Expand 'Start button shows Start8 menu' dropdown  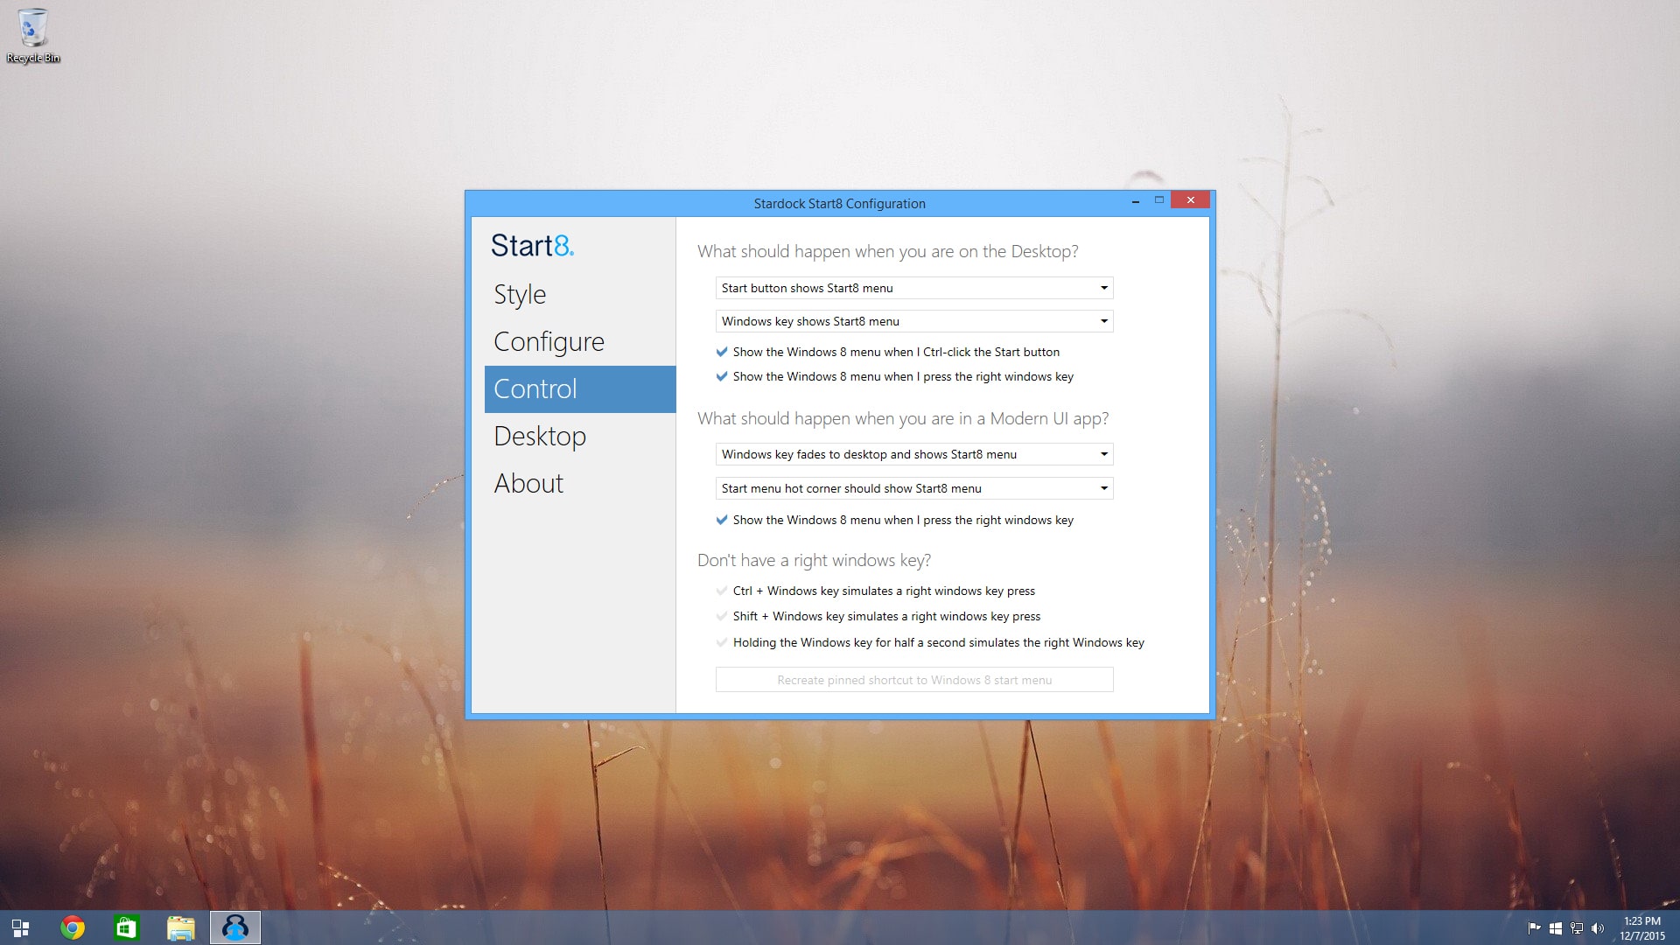point(914,288)
